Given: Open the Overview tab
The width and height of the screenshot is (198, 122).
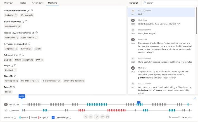Looking at the screenshot, I should point(8,3).
